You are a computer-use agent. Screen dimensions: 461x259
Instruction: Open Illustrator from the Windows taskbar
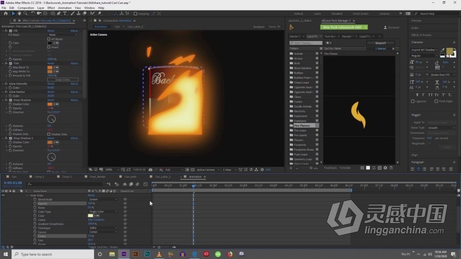[x=135, y=254]
